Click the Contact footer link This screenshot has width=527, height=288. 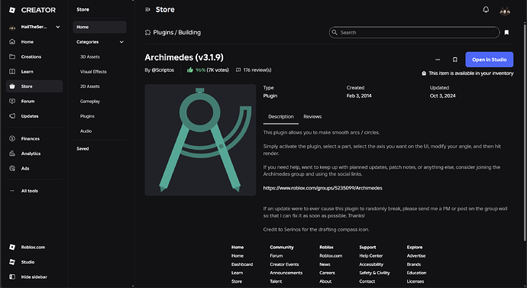367,281
